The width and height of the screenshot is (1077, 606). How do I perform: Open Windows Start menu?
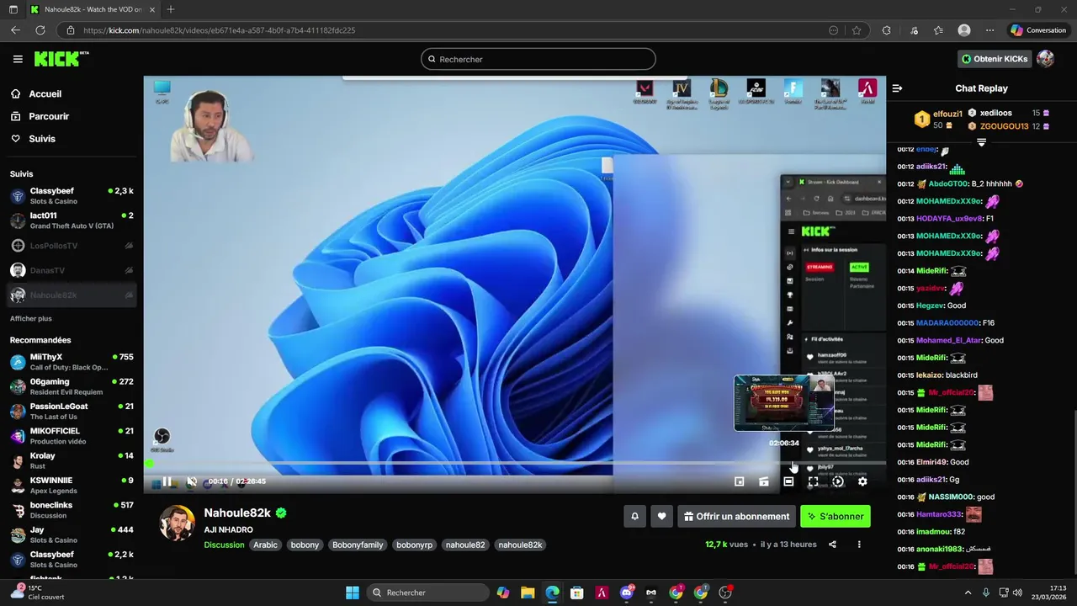[353, 593]
